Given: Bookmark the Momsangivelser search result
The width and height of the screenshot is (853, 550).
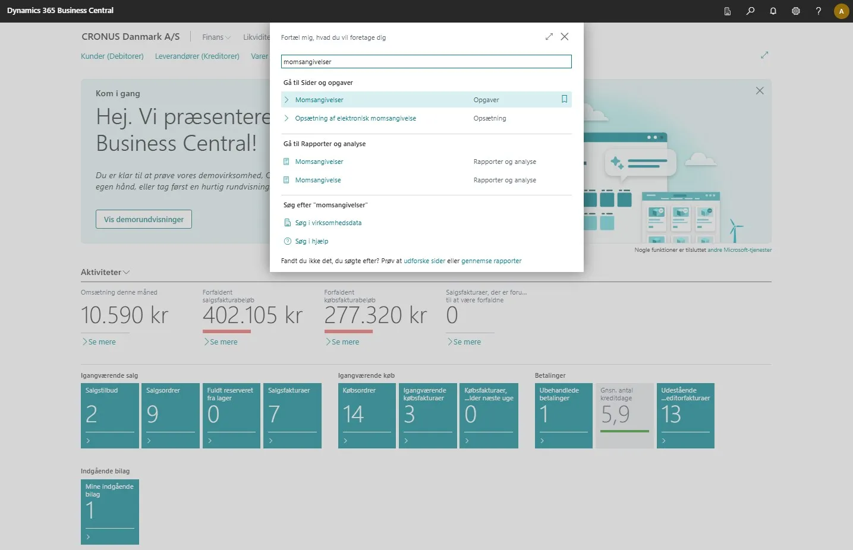Looking at the screenshot, I should coord(564,99).
